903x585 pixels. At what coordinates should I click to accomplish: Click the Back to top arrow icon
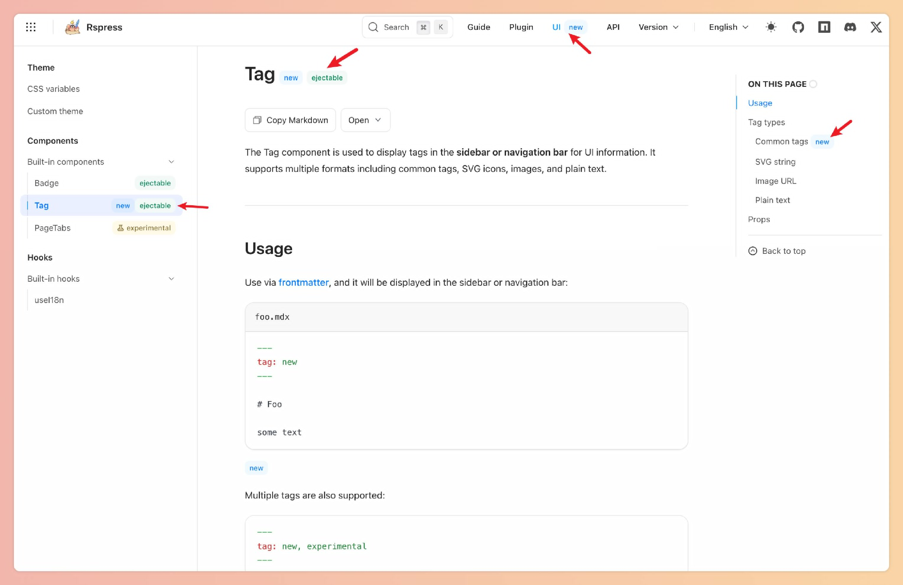click(x=753, y=251)
